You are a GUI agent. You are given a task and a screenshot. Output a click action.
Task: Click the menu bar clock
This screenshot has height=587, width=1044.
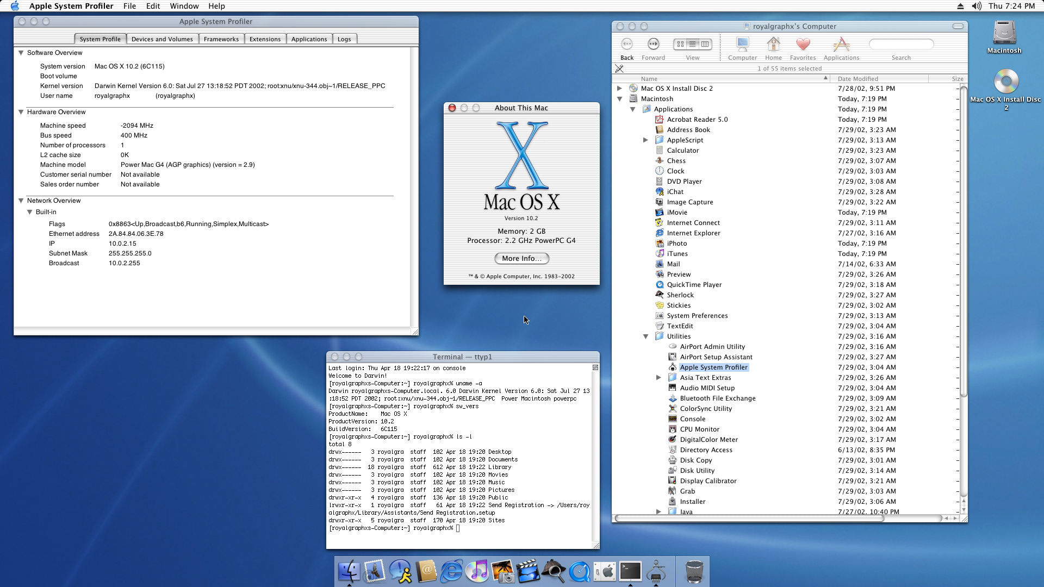(x=1011, y=6)
